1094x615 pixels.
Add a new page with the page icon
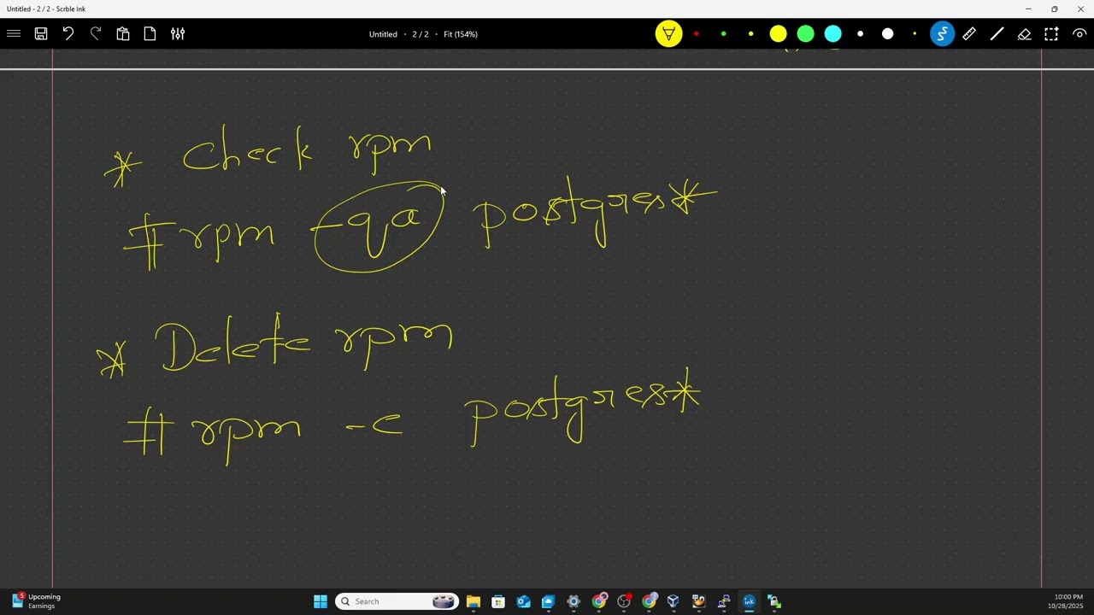click(150, 34)
